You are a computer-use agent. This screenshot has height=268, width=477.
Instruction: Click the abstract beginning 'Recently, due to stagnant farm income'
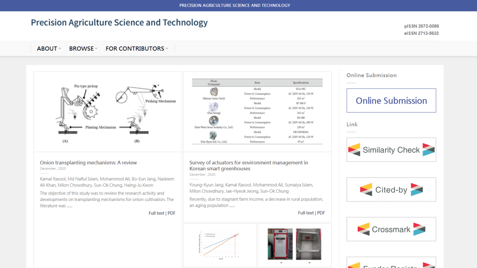pyautogui.click(x=256, y=202)
